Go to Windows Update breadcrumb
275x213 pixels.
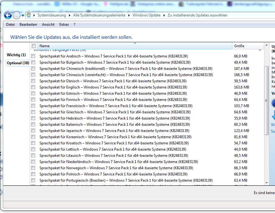pos(147,15)
